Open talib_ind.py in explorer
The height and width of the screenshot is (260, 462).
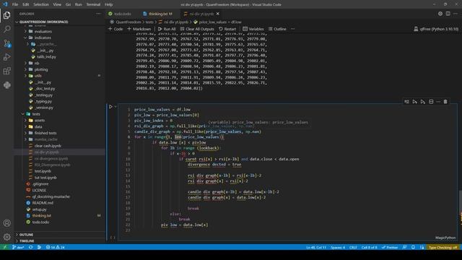coord(46,57)
